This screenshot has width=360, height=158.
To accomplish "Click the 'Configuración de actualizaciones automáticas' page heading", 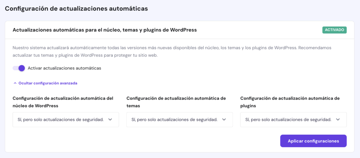I will (76, 8).
